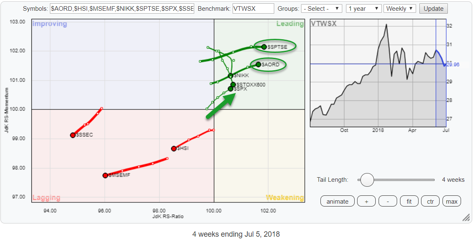The width and height of the screenshot is (473, 240).
Task: Expand the 1 year period dropdown
Action: point(364,8)
